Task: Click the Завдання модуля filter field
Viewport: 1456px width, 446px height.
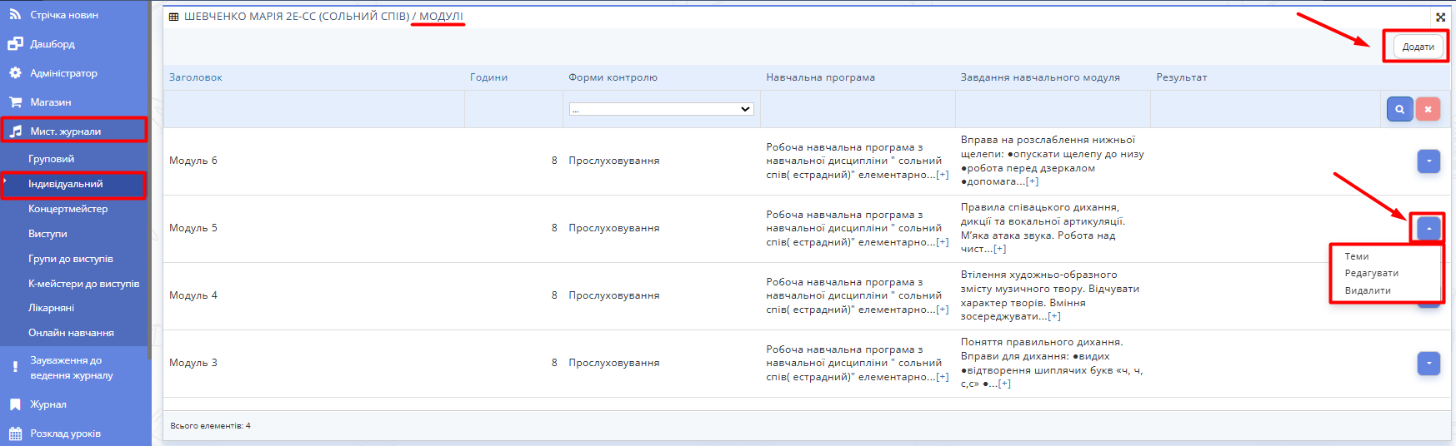Action: 1053,109
